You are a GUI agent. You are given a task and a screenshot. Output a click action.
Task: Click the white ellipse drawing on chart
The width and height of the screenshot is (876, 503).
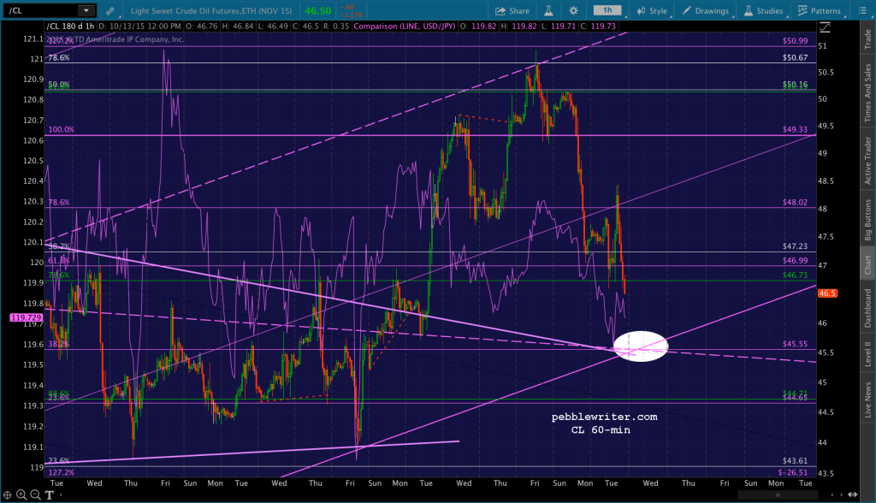(x=641, y=346)
